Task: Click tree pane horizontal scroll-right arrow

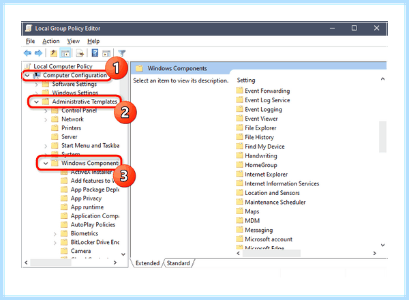Action: pos(115,262)
